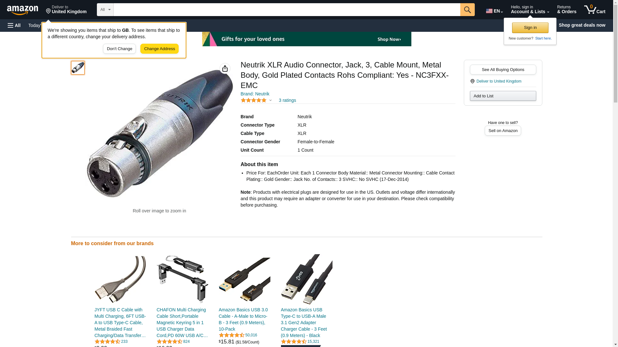This screenshot has width=618, height=347.
Task: Open the Brand: Neutrik link
Action: click(255, 94)
